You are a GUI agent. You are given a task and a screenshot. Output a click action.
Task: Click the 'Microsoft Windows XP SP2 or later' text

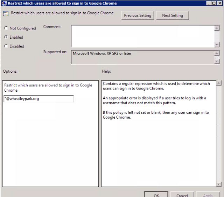tap(102, 53)
